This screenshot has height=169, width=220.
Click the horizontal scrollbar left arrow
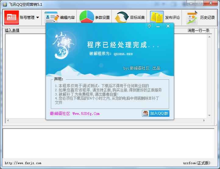point(8,120)
